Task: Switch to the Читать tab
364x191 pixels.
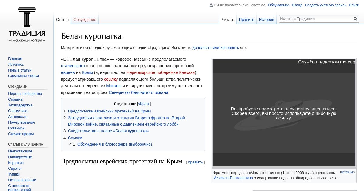Action: coord(228,19)
